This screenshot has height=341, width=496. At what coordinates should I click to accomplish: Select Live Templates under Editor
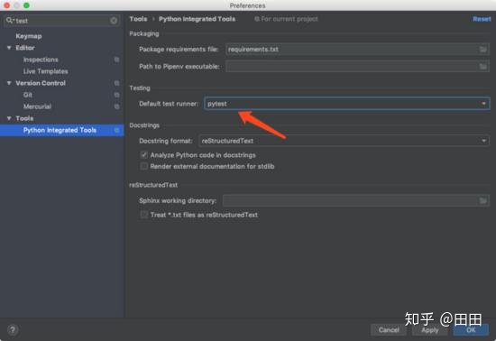[46, 71]
